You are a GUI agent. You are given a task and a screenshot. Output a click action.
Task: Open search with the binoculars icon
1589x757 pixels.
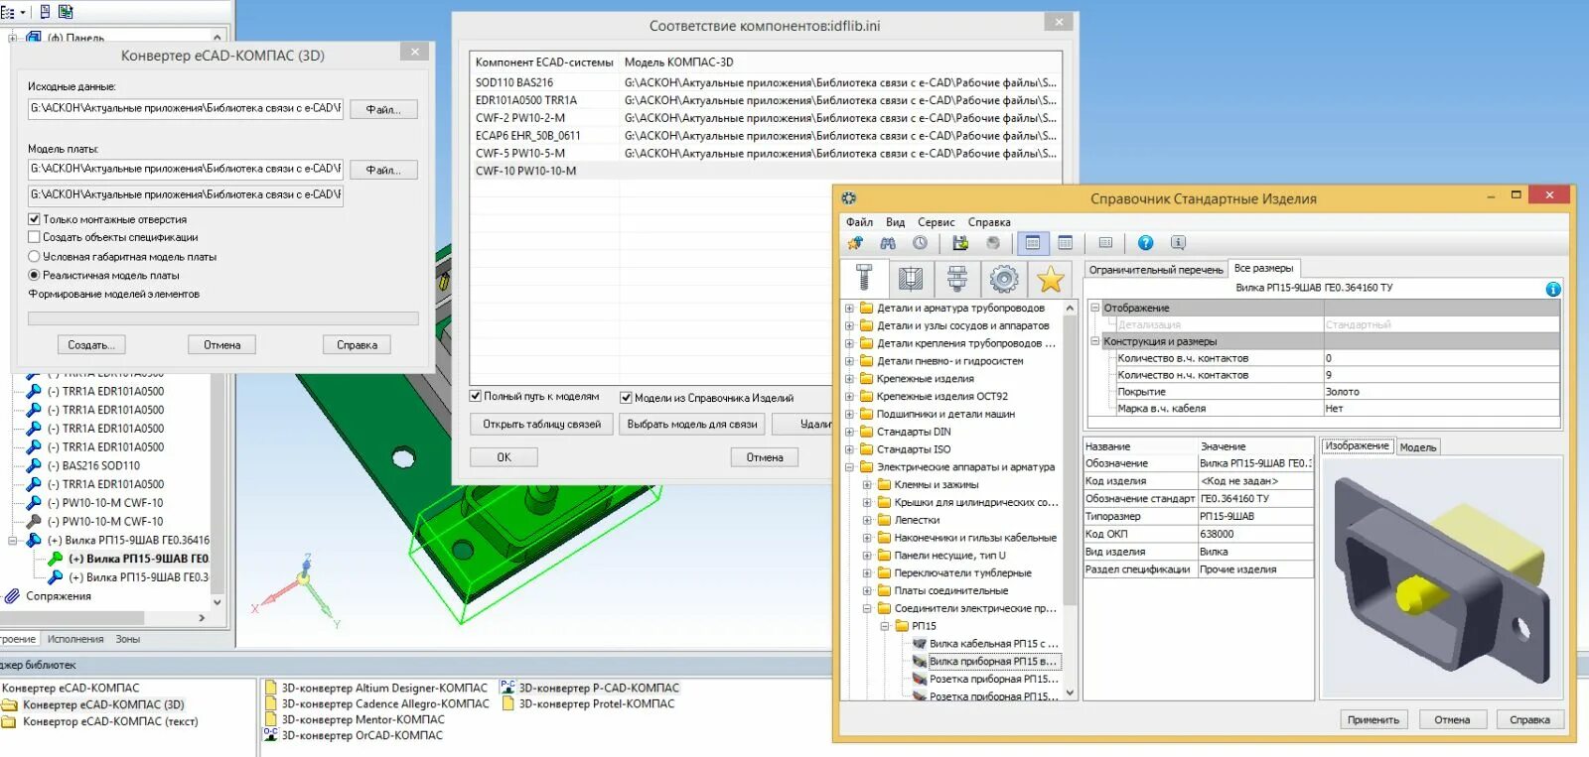[888, 243]
